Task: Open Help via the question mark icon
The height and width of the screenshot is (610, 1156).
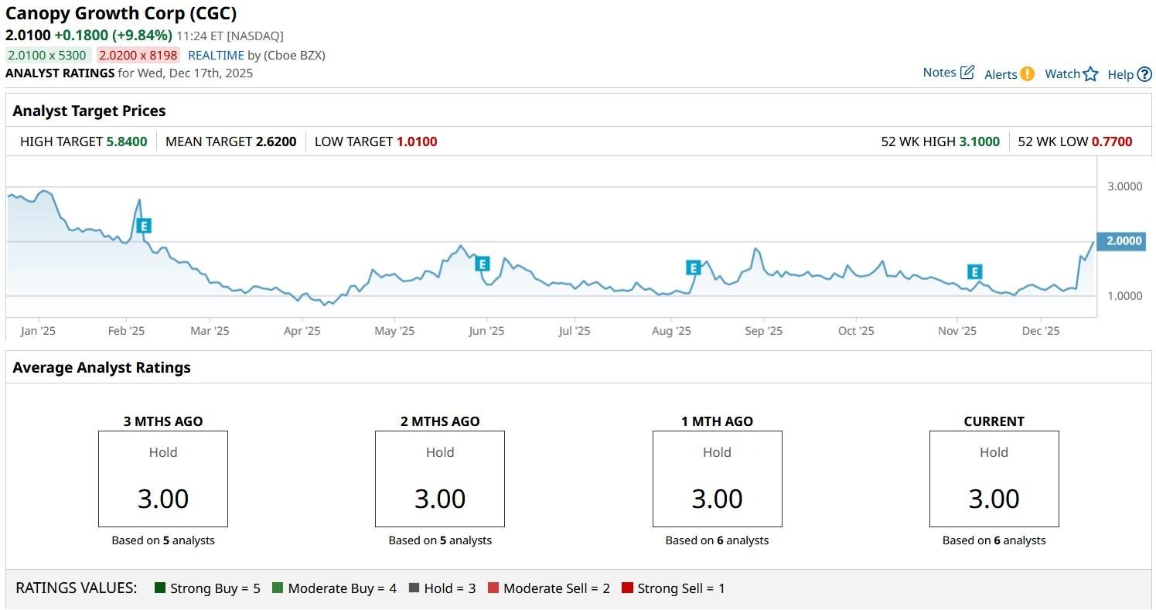Action: click(x=1144, y=74)
